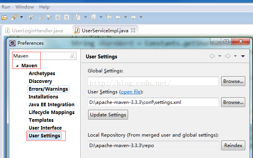The height and width of the screenshot is (158, 253).
Task: Click the toggle mark occurrences toolbar icon
Action: (x=31, y=17)
